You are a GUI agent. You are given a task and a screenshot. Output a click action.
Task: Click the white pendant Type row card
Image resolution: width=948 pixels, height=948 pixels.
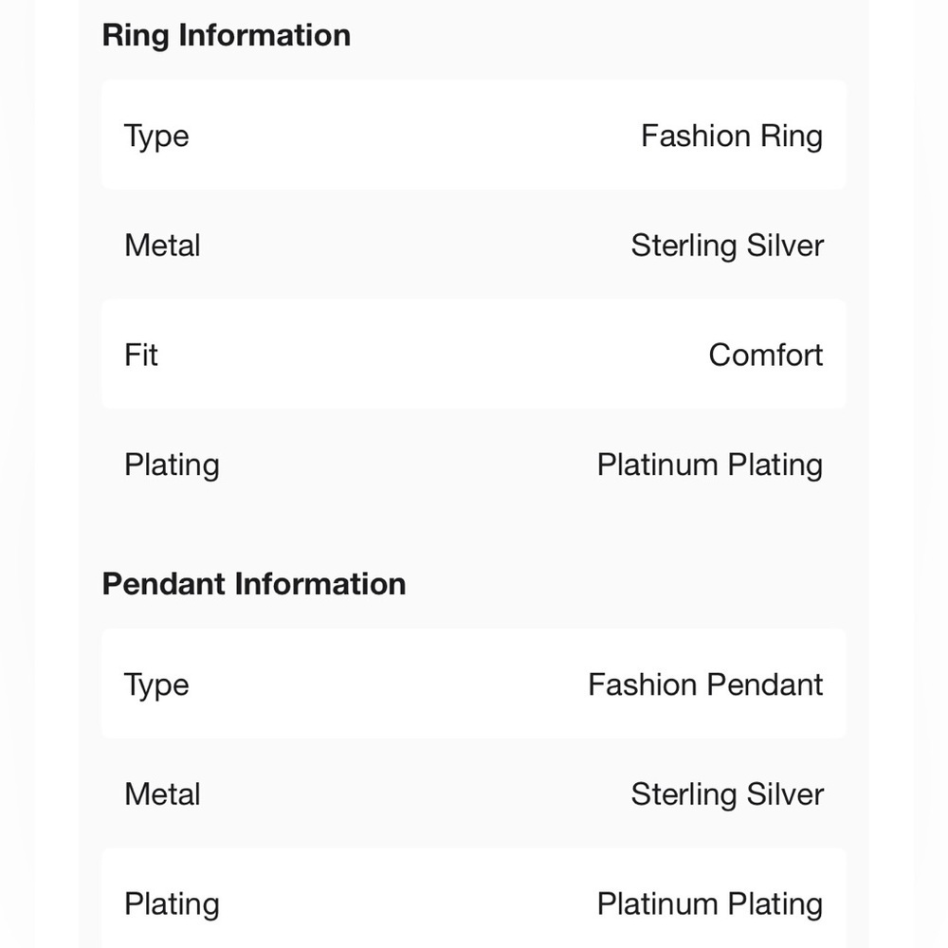coord(473,684)
